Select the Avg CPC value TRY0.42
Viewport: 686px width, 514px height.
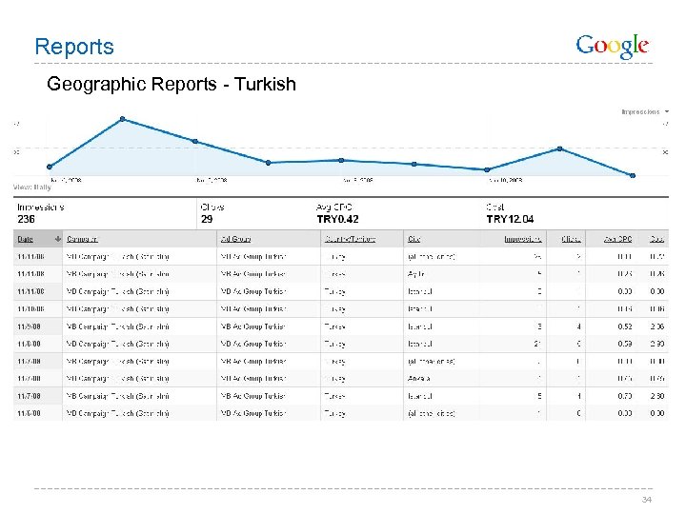pyautogui.click(x=337, y=220)
